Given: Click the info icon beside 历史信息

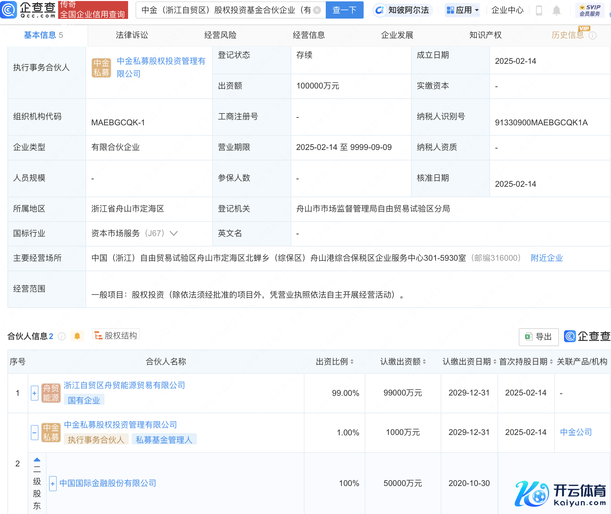Looking at the screenshot, I should click(592, 35).
